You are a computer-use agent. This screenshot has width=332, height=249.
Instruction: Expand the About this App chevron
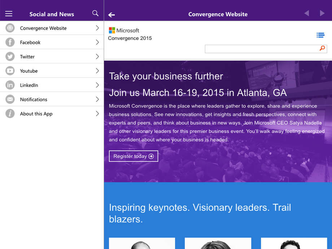point(97,114)
